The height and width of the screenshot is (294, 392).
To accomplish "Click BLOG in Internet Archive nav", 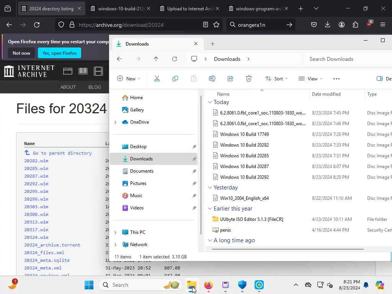I will coord(95,87).
